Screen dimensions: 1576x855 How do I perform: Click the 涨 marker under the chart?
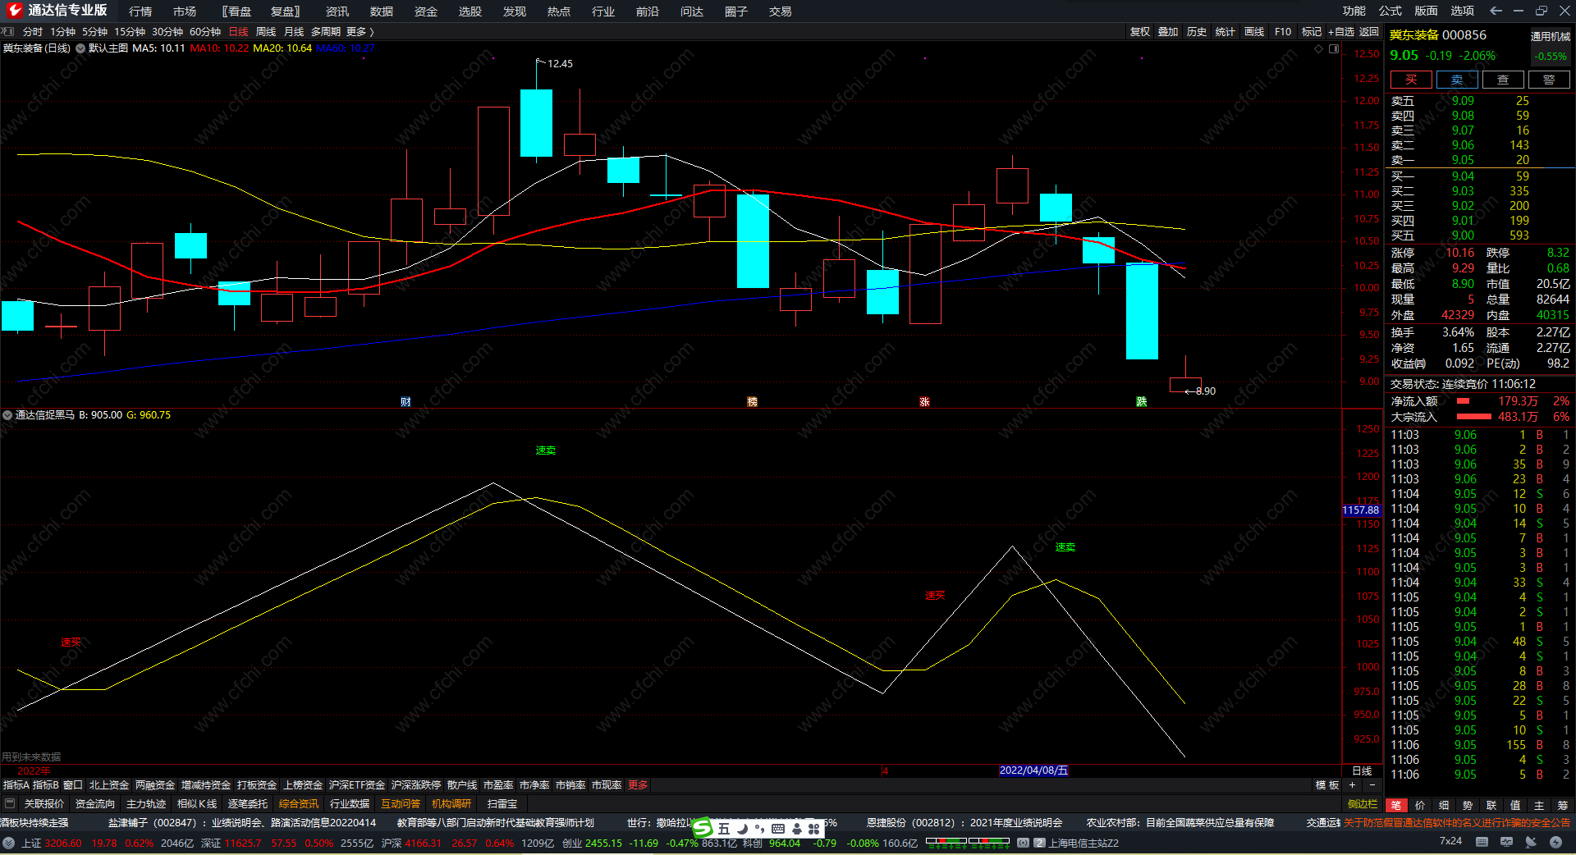tap(924, 402)
